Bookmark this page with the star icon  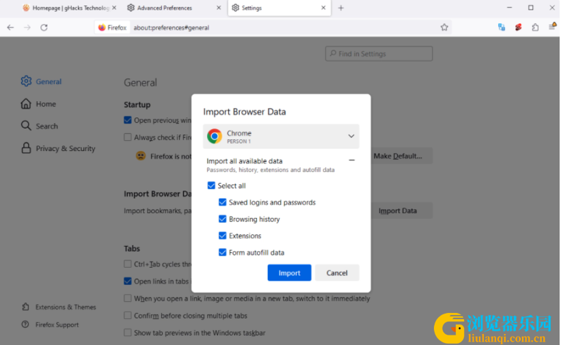[444, 27]
